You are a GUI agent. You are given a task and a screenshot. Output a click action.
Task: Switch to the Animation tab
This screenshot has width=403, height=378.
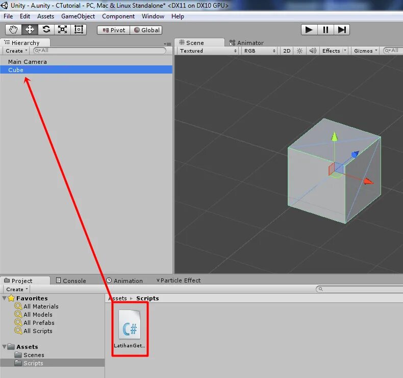click(124, 280)
